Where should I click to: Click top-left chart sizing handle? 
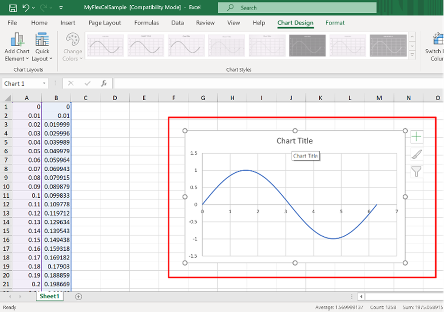click(x=185, y=130)
